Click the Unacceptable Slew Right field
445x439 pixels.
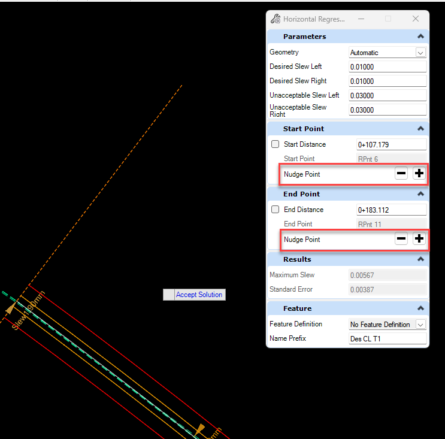point(388,110)
